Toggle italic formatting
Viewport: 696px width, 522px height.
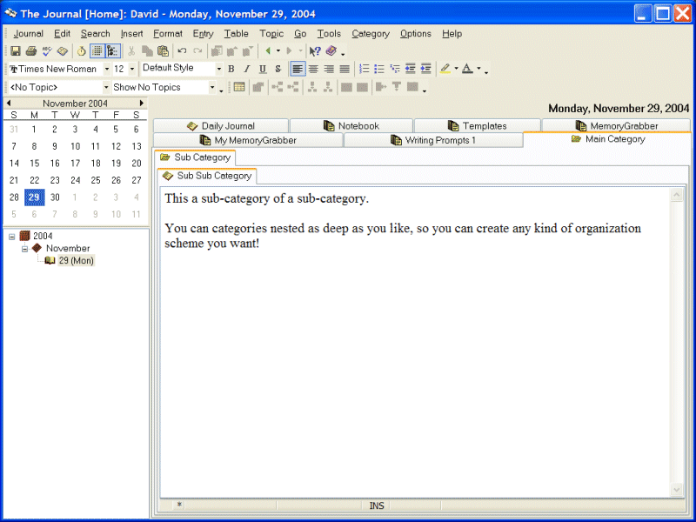246,69
